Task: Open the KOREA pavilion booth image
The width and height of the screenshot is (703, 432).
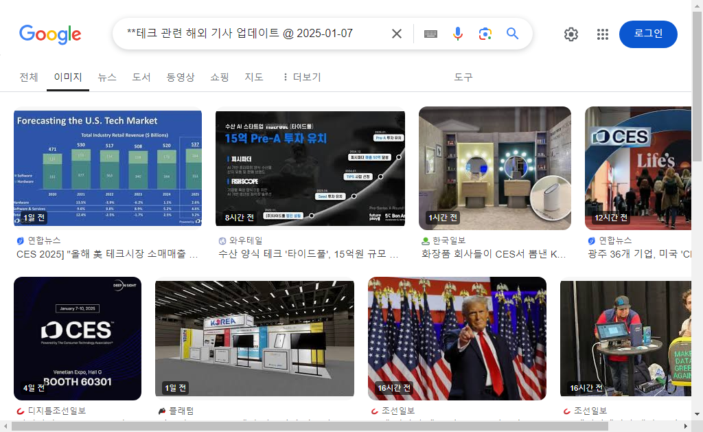Action: click(x=255, y=339)
